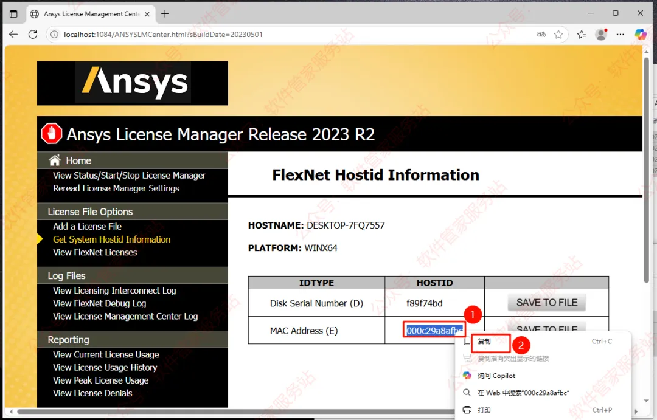
Task: Open the favorites list icon
Action: pyautogui.click(x=582, y=34)
